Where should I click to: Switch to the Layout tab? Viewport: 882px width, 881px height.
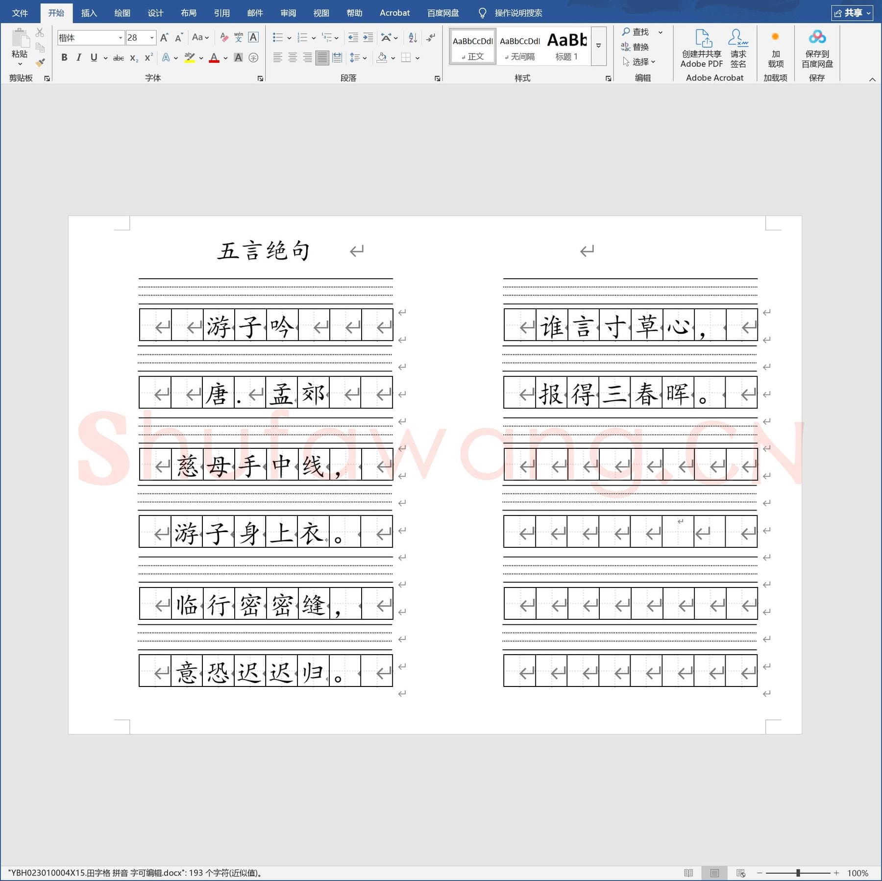(188, 13)
